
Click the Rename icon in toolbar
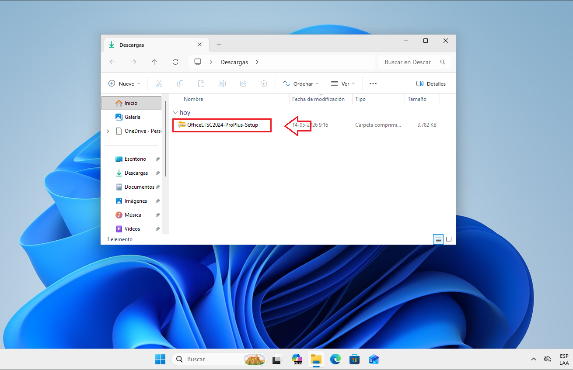tap(222, 83)
